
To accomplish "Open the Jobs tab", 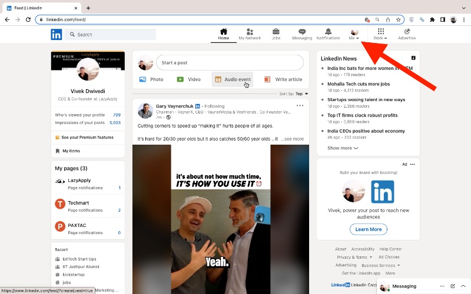I will [x=276, y=34].
